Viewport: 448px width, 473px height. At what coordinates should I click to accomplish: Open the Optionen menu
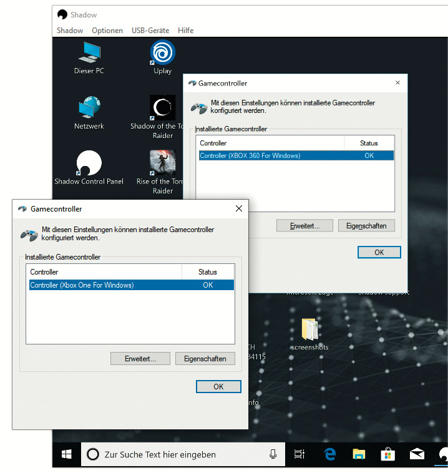click(107, 31)
